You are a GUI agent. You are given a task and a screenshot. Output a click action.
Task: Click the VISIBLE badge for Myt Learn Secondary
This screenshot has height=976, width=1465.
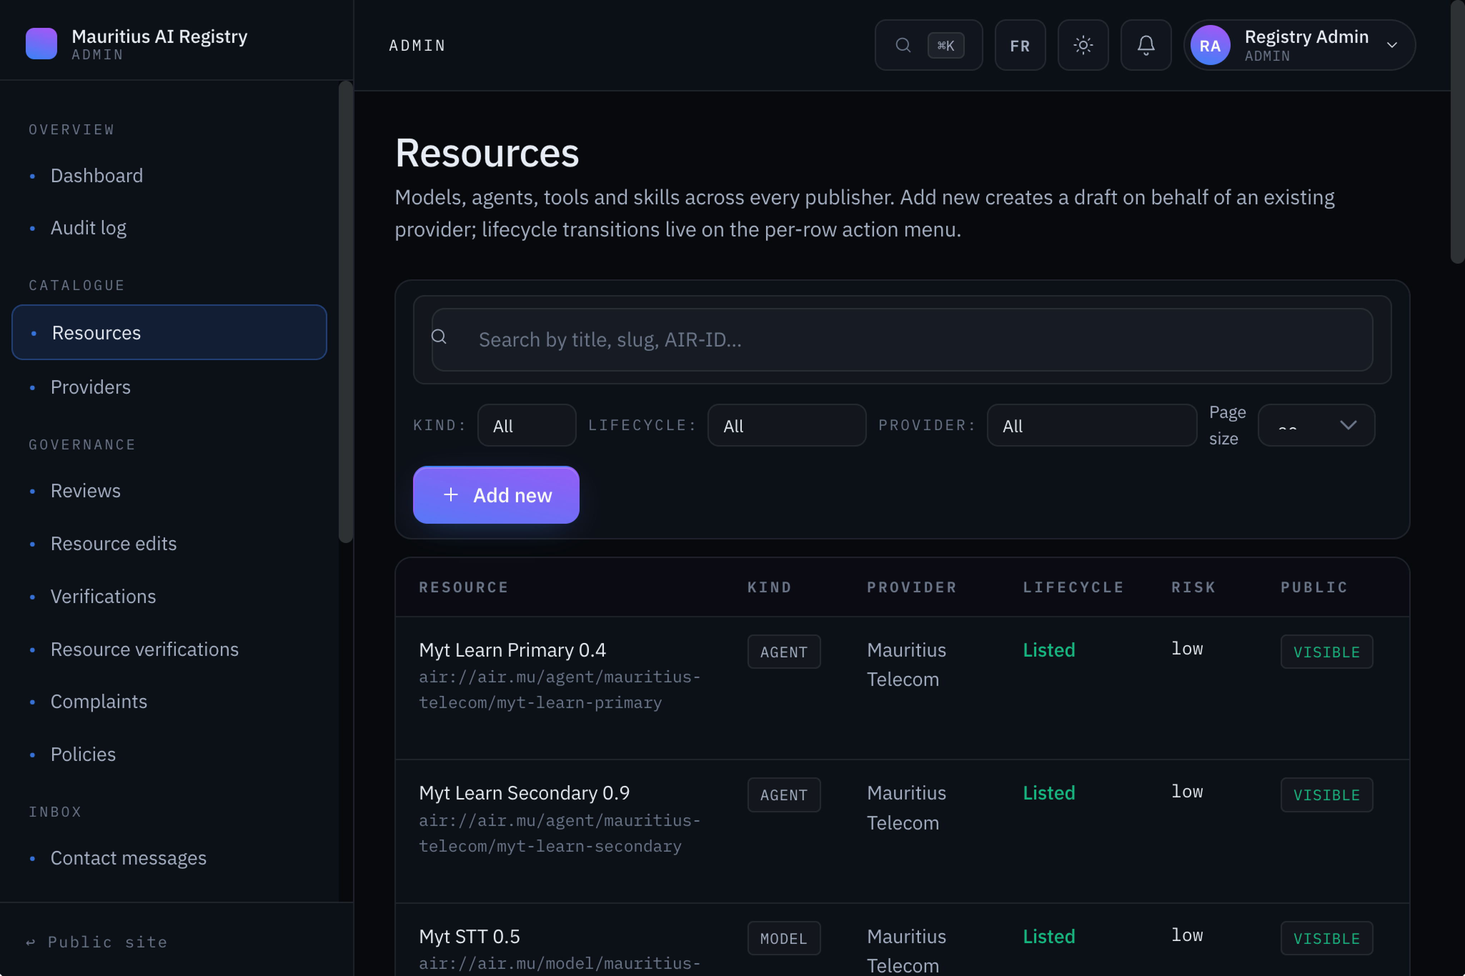1327,795
